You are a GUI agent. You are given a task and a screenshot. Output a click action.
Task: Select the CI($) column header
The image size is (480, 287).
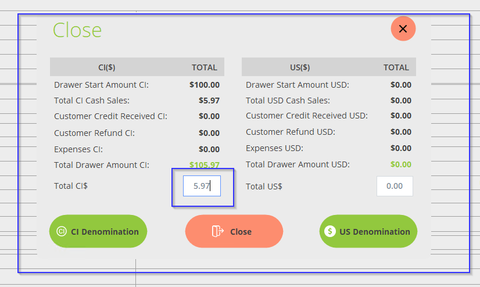(x=107, y=67)
